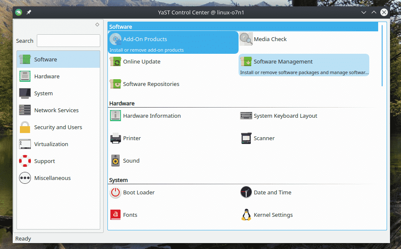
Task: Select the Miscellaneous category label
Action: (x=52, y=178)
